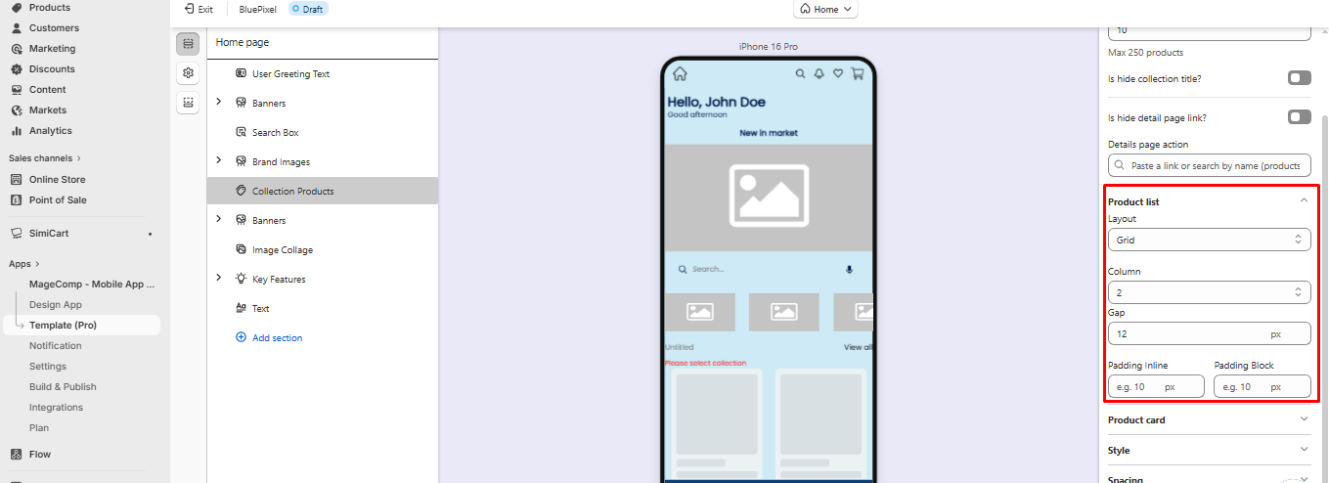Click the Add section link
Viewport: 1329px width, 483px height.
point(277,338)
